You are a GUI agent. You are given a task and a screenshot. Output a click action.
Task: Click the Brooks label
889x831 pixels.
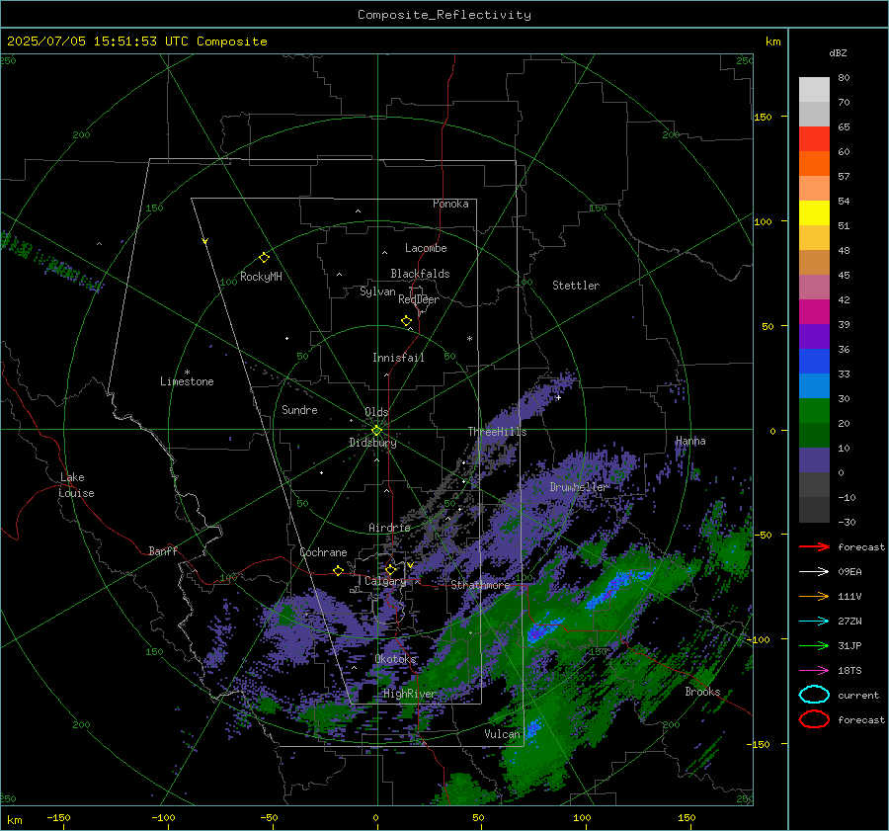click(702, 692)
